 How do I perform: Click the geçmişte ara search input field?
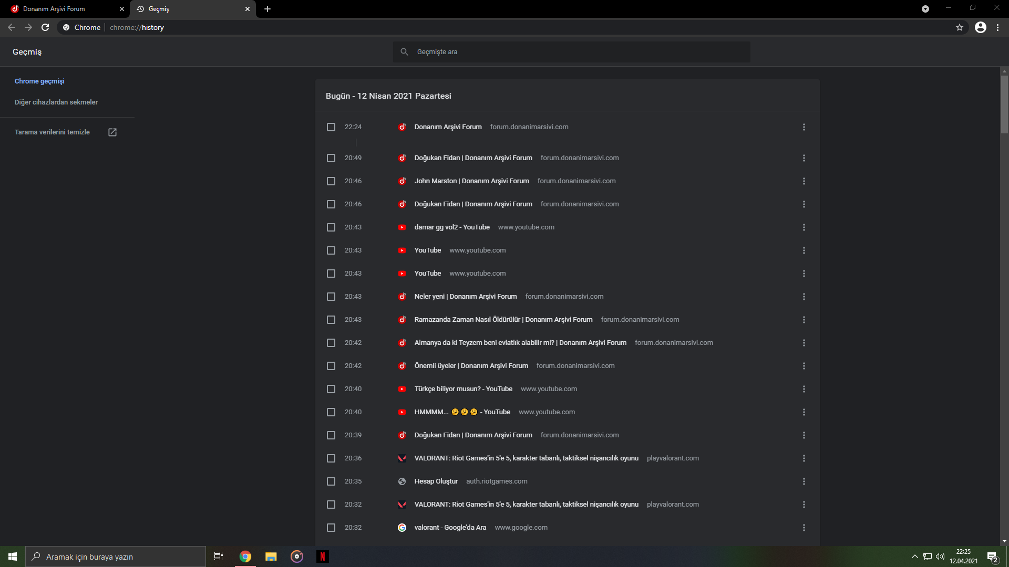572,51
